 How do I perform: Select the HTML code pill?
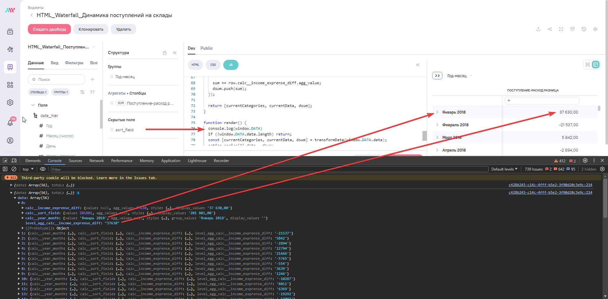coord(195,65)
